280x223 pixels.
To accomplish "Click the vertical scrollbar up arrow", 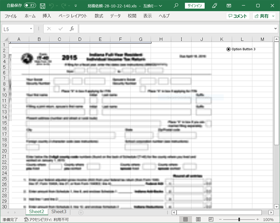I will coord(276,39).
